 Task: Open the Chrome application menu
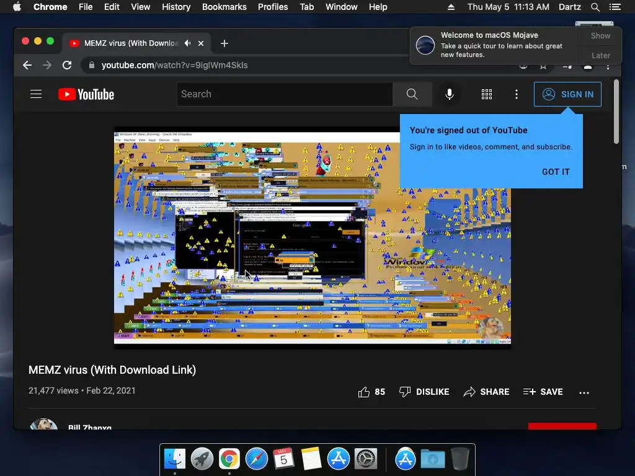(50, 7)
